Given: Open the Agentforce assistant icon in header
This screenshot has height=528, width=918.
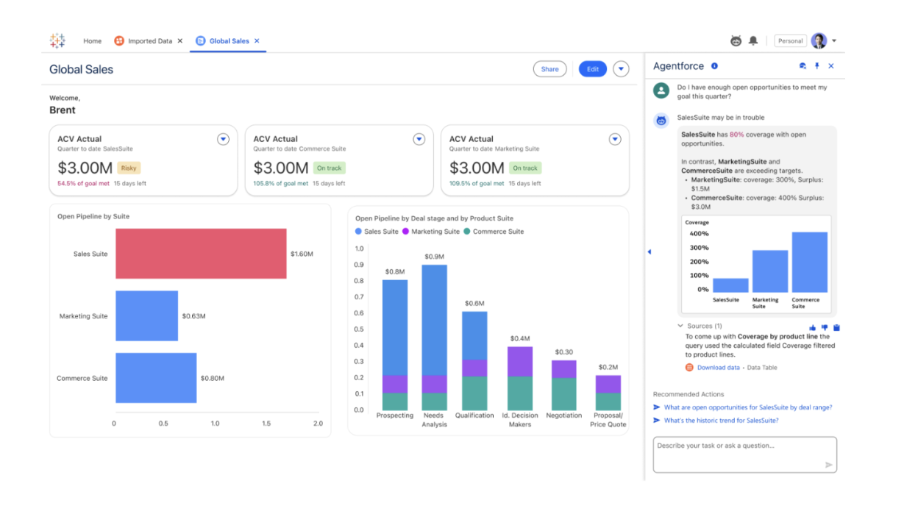Looking at the screenshot, I should (x=736, y=41).
